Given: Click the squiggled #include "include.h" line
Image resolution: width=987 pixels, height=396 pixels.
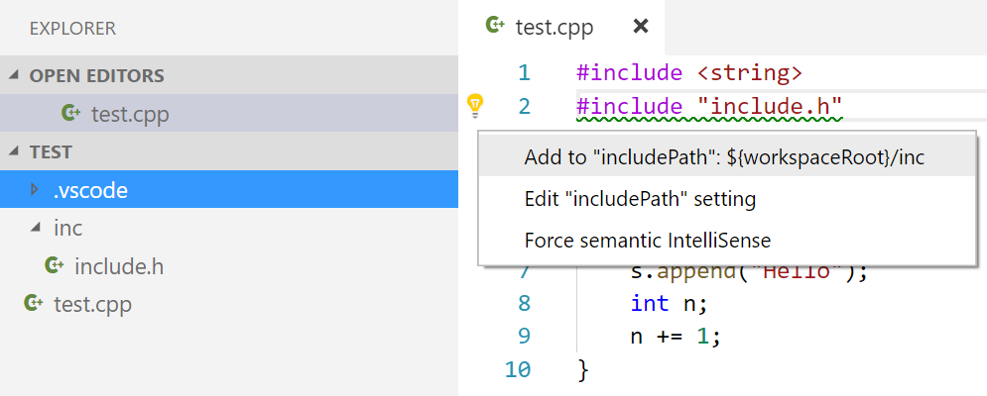Looking at the screenshot, I should (x=709, y=107).
